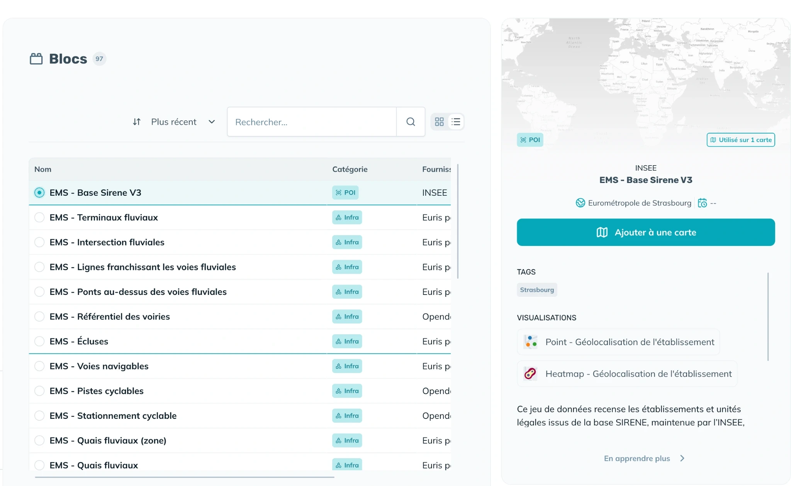Click the Strasbourg tag
Image resolution: width=791 pixels, height=486 pixels.
tap(537, 290)
